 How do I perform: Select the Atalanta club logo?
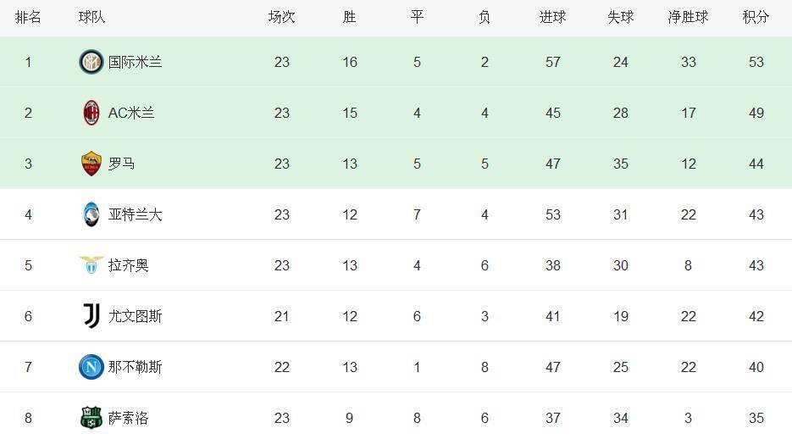91,214
